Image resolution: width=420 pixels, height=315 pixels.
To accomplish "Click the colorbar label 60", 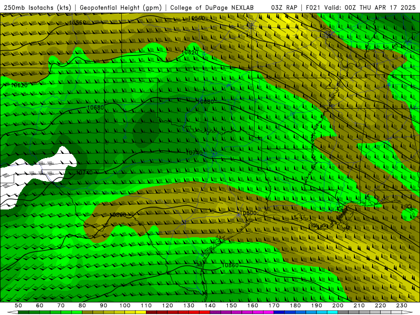I will (39, 306).
